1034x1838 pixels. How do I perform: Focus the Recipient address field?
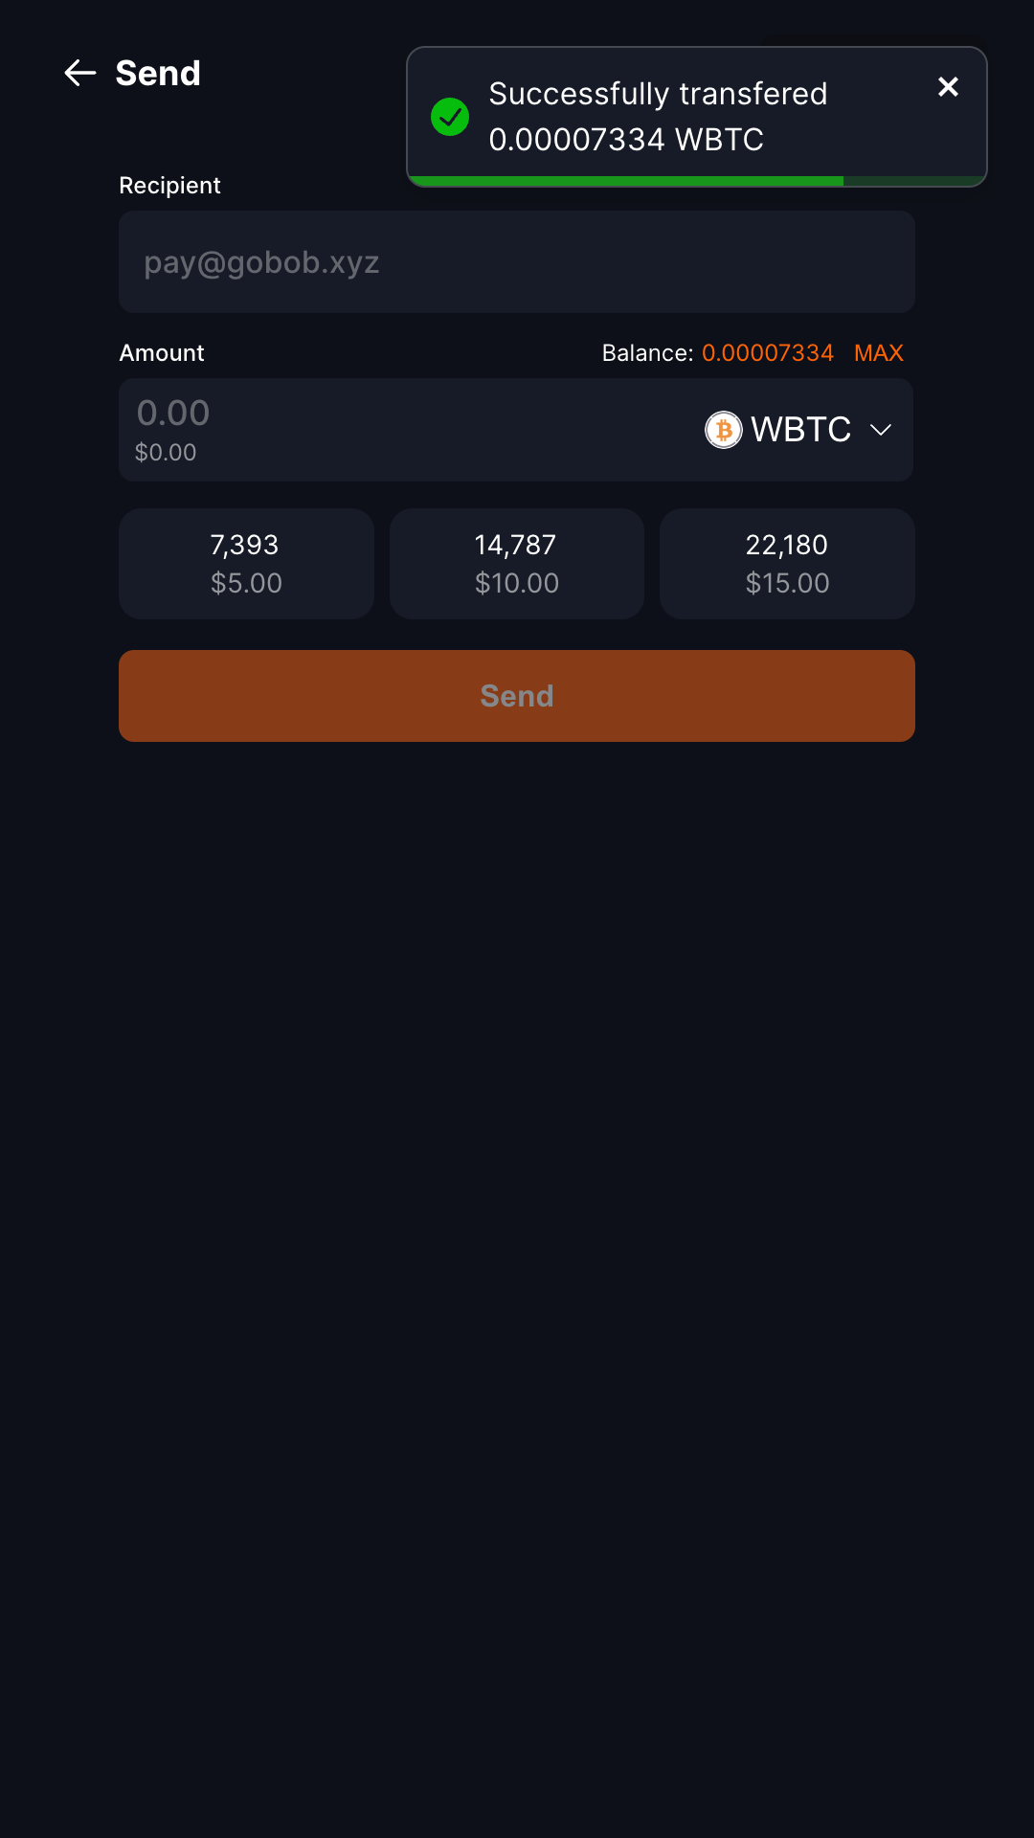click(517, 262)
